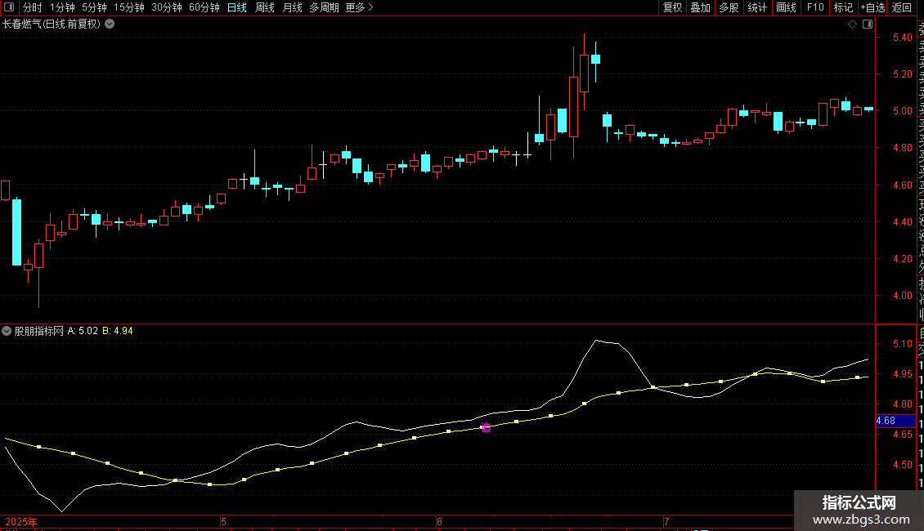Screen dimensions: 924x531
Task: Click indicator value B: 4.94
Action: click(x=118, y=331)
